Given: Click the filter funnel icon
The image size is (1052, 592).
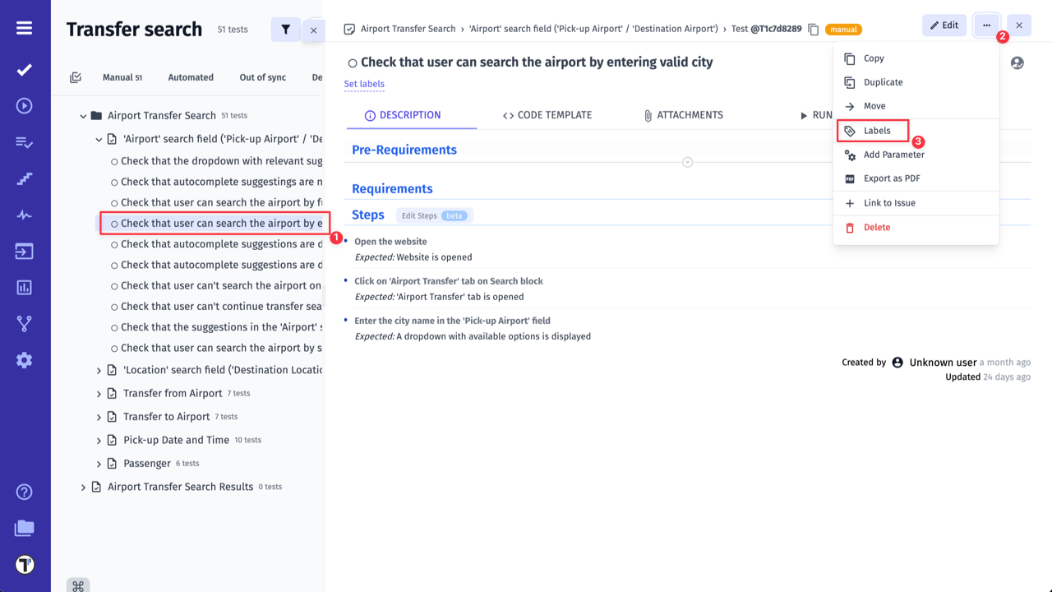Looking at the screenshot, I should tap(285, 30).
